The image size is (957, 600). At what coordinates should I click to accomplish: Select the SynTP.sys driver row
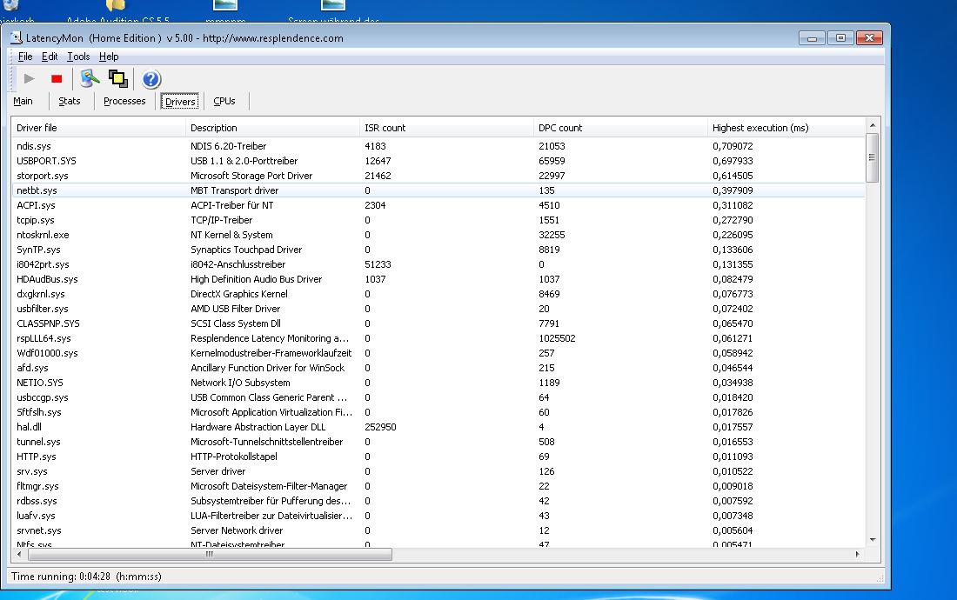coord(438,250)
